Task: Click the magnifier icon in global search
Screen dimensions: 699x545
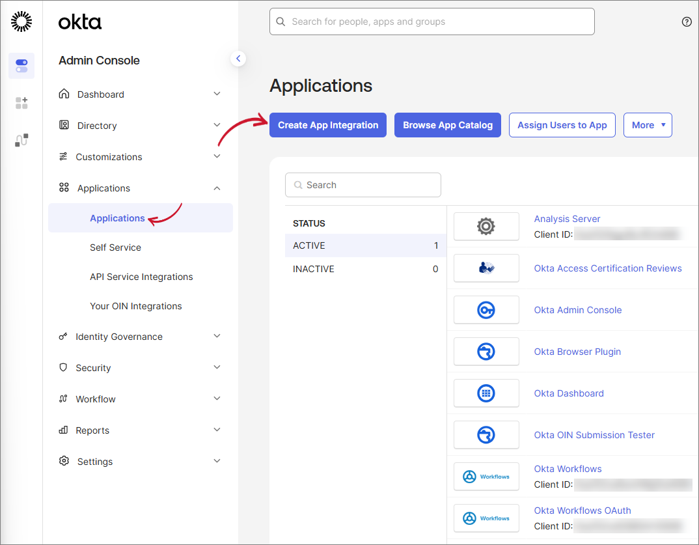Action: tap(281, 21)
